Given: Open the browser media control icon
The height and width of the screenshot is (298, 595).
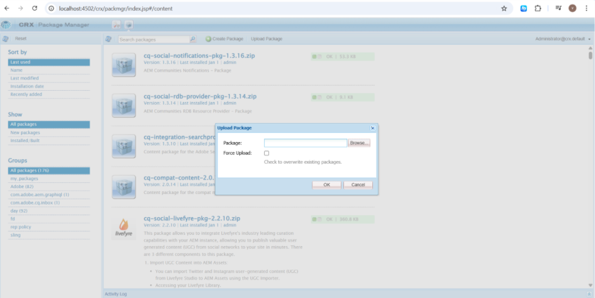Looking at the screenshot, I should pyautogui.click(x=558, y=8).
